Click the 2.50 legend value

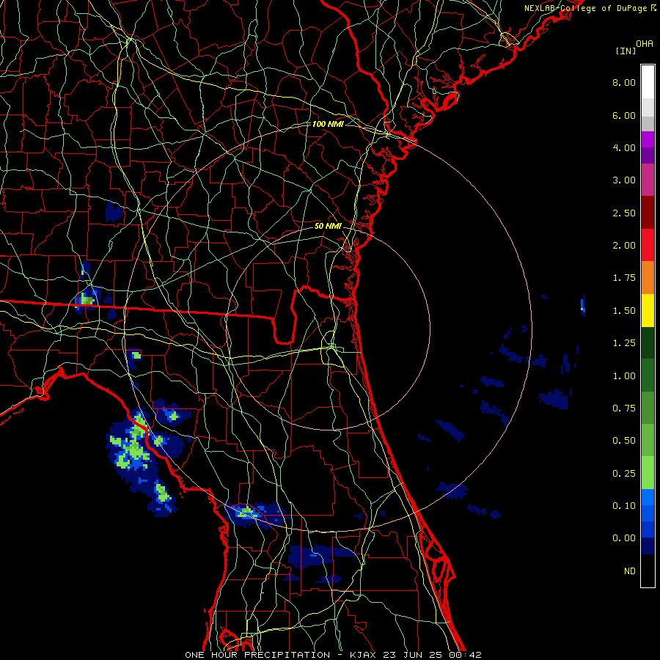click(624, 213)
